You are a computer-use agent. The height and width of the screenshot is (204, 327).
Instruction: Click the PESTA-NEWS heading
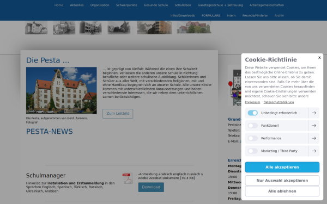point(50,132)
